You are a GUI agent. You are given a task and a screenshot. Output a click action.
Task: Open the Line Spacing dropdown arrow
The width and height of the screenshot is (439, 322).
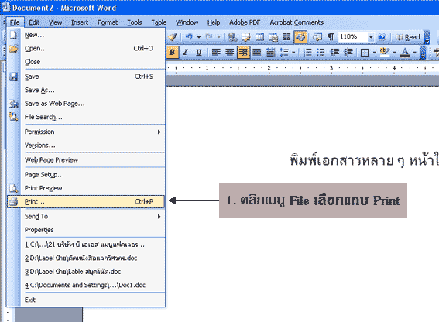pos(293,52)
